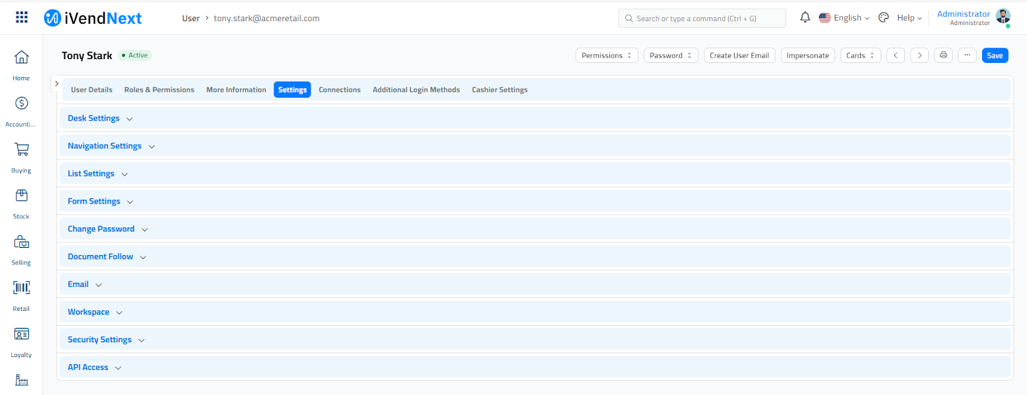This screenshot has width=1027, height=395.
Task: Open the theme palette icon
Action: coord(884,17)
